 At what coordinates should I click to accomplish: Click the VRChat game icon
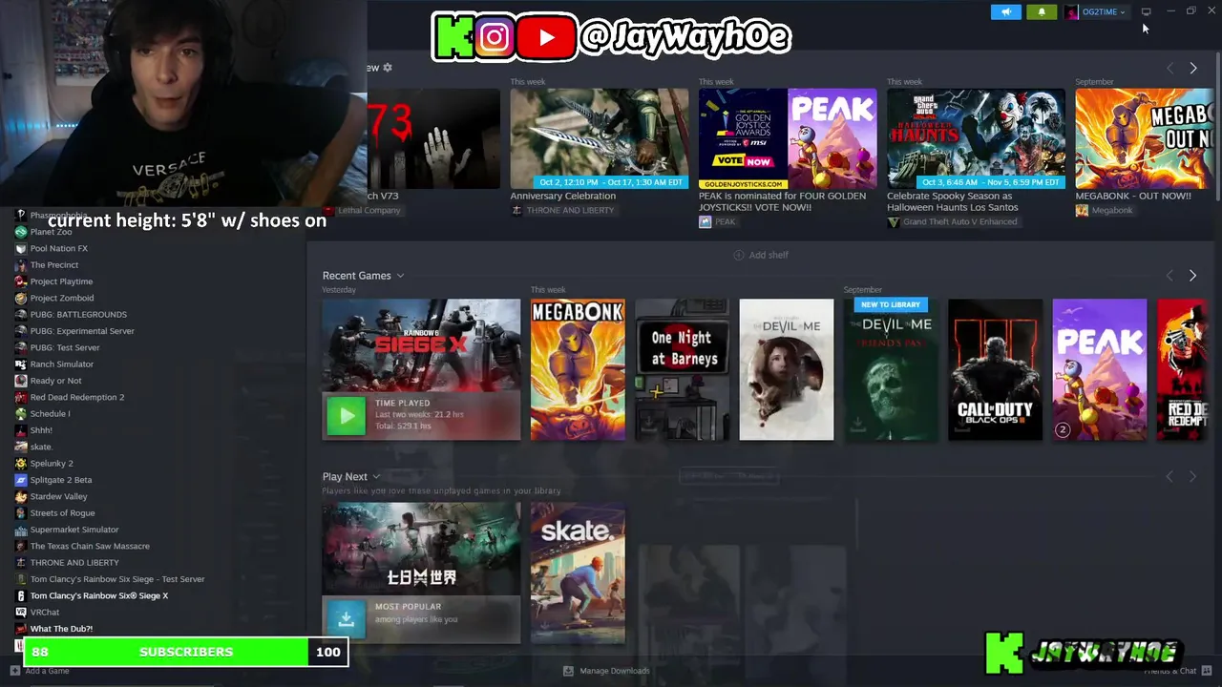21,612
